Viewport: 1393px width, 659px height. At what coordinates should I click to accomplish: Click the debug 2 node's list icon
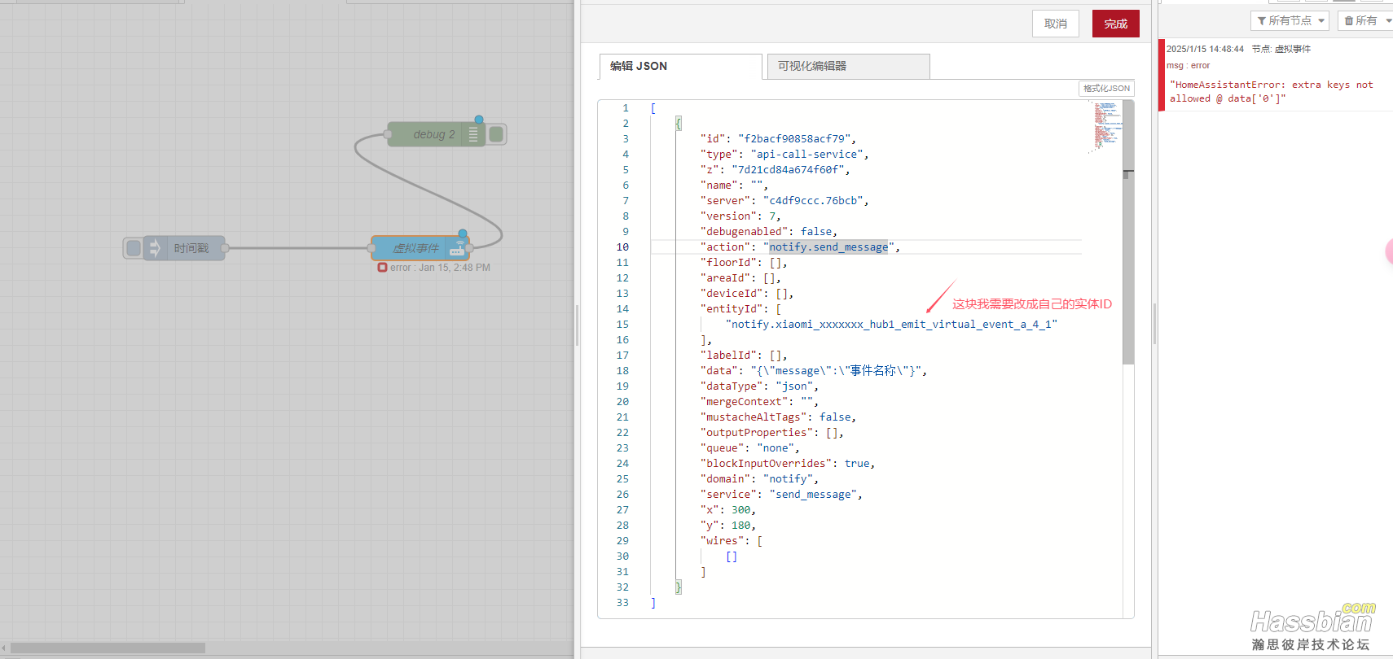(x=473, y=134)
